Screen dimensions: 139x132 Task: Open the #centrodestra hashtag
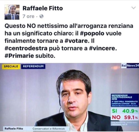[26, 48]
